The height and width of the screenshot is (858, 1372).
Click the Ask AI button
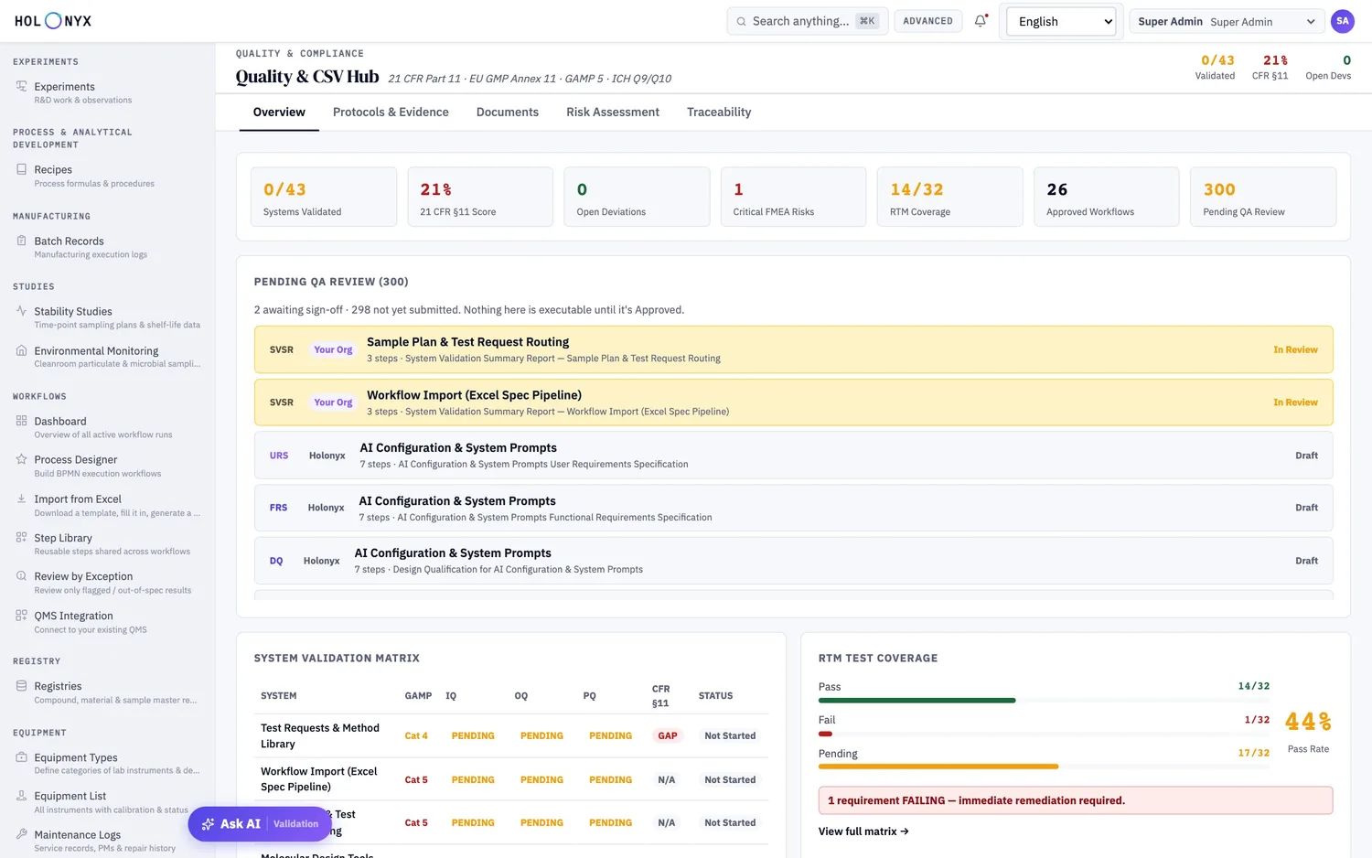260,824
